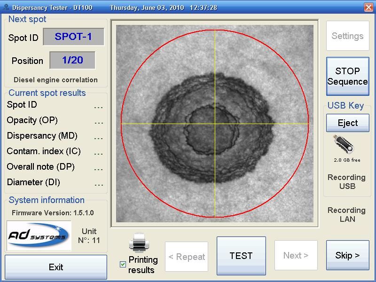Click Diesel engine correlation label
The image size is (376, 282).
coord(55,80)
